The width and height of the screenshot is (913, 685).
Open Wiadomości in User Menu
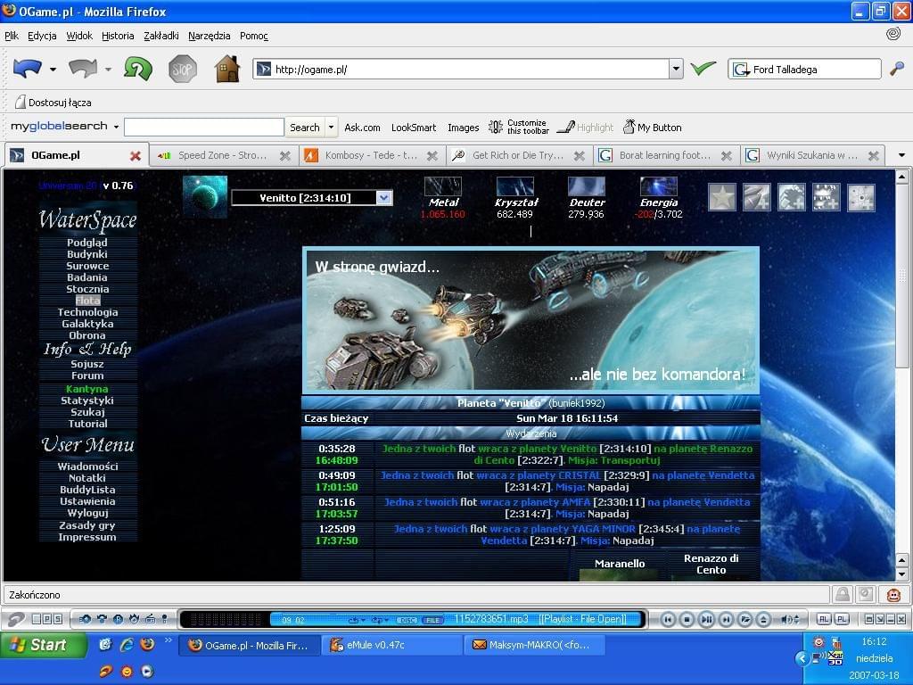click(x=87, y=466)
